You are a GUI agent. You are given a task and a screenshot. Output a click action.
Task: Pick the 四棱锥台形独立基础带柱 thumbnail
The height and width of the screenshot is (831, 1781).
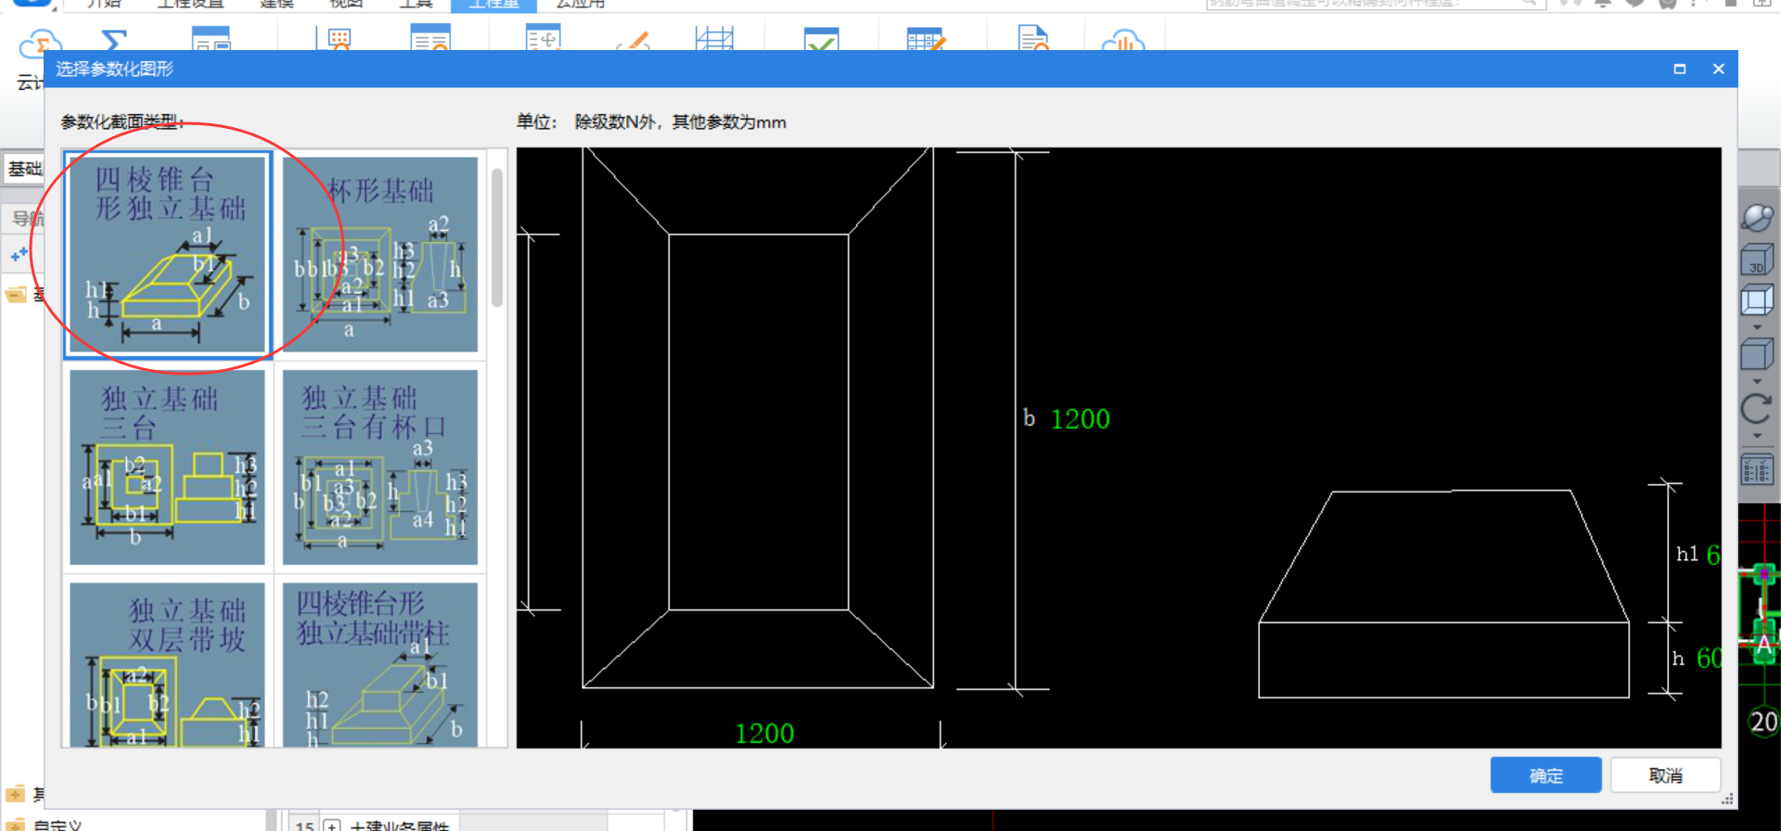tap(380, 664)
